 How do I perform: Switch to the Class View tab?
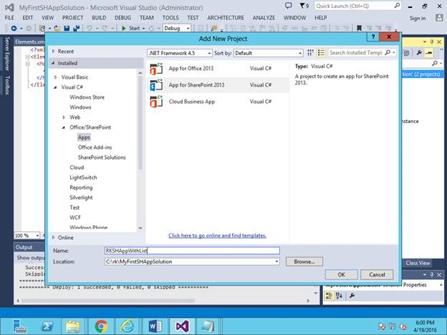tap(418, 263)
